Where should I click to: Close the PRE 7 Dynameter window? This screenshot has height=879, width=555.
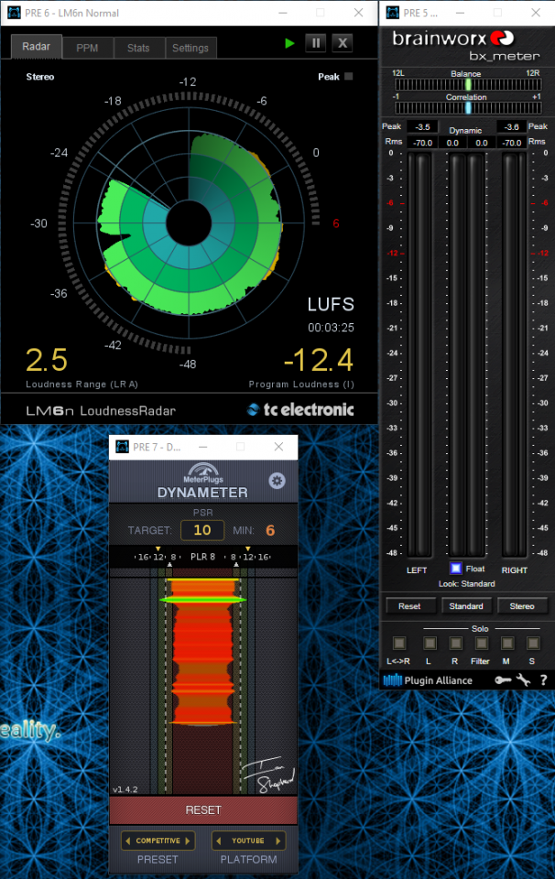pos(278,447)
